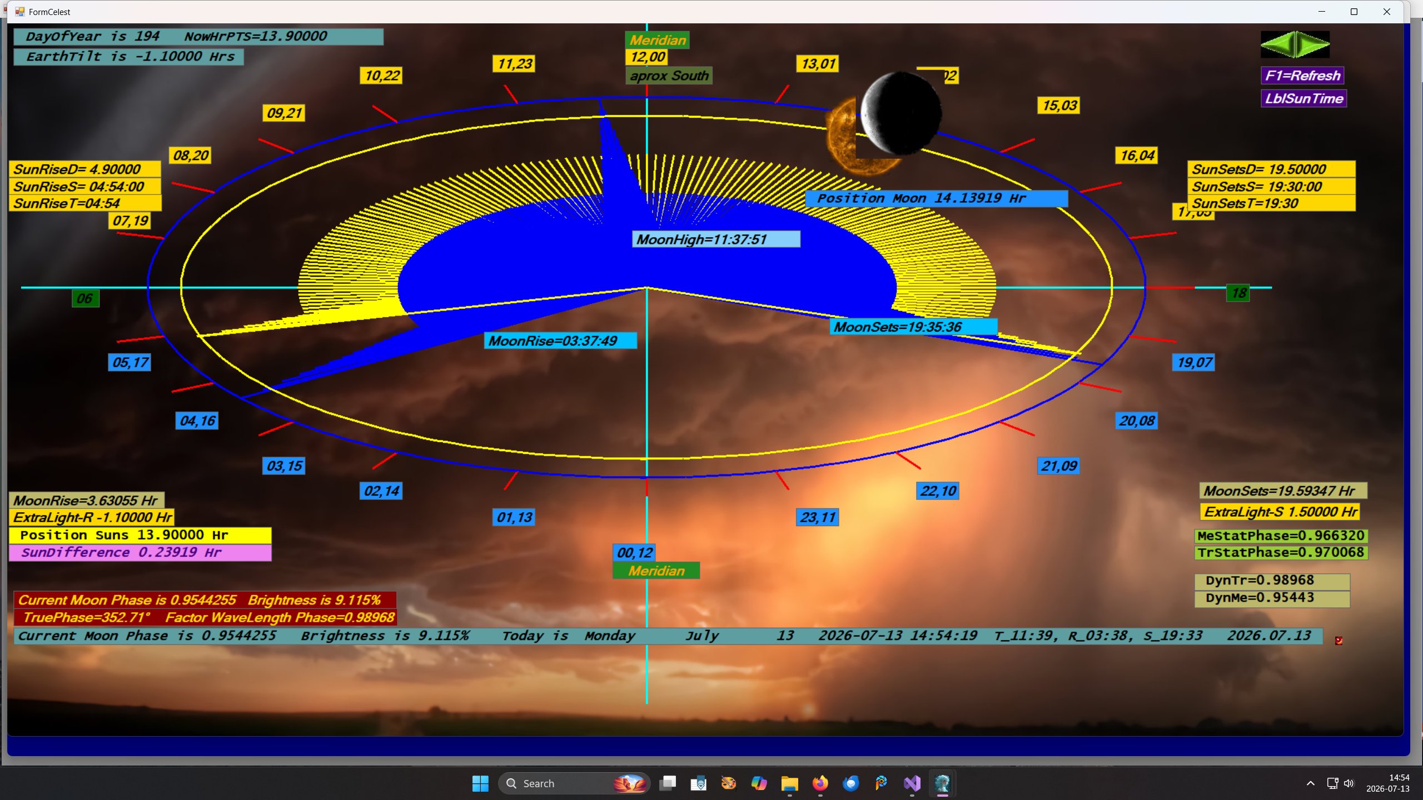Click 'DynMe=0.95443' label
The height and width of the screenshot is (800, 1423).
(1272, 598)
